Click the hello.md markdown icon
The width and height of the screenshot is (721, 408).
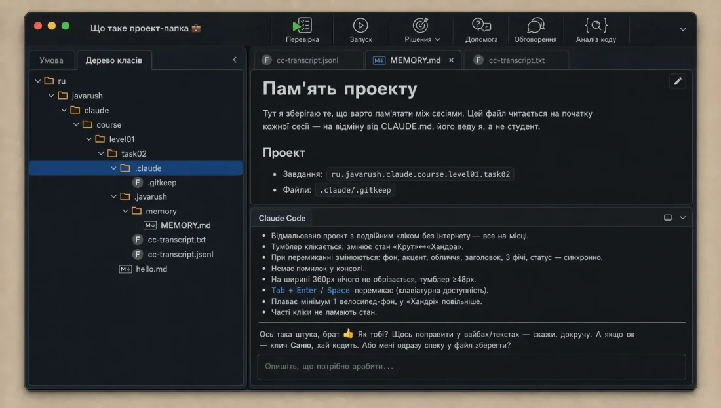[126, 269]
